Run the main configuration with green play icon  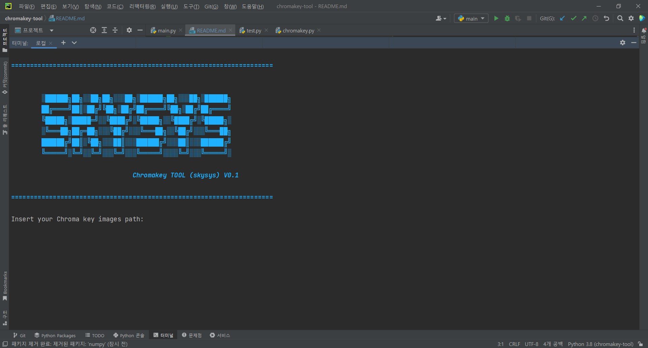pyautogui.click(x=496, y=18)
